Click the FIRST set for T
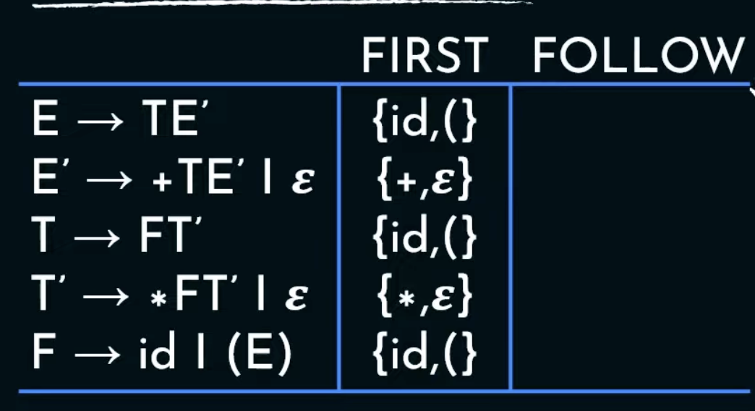The height and width of the screenshot is (411, 755). pos(423,237)
